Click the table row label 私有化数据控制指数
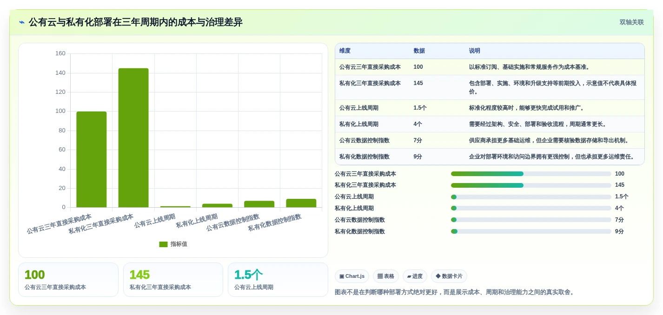Screen dimensions: 663x315 click(x=365, y=157)
